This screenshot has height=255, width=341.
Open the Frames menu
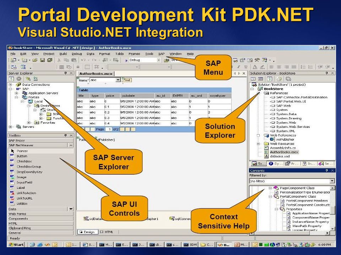pos(134,54)
